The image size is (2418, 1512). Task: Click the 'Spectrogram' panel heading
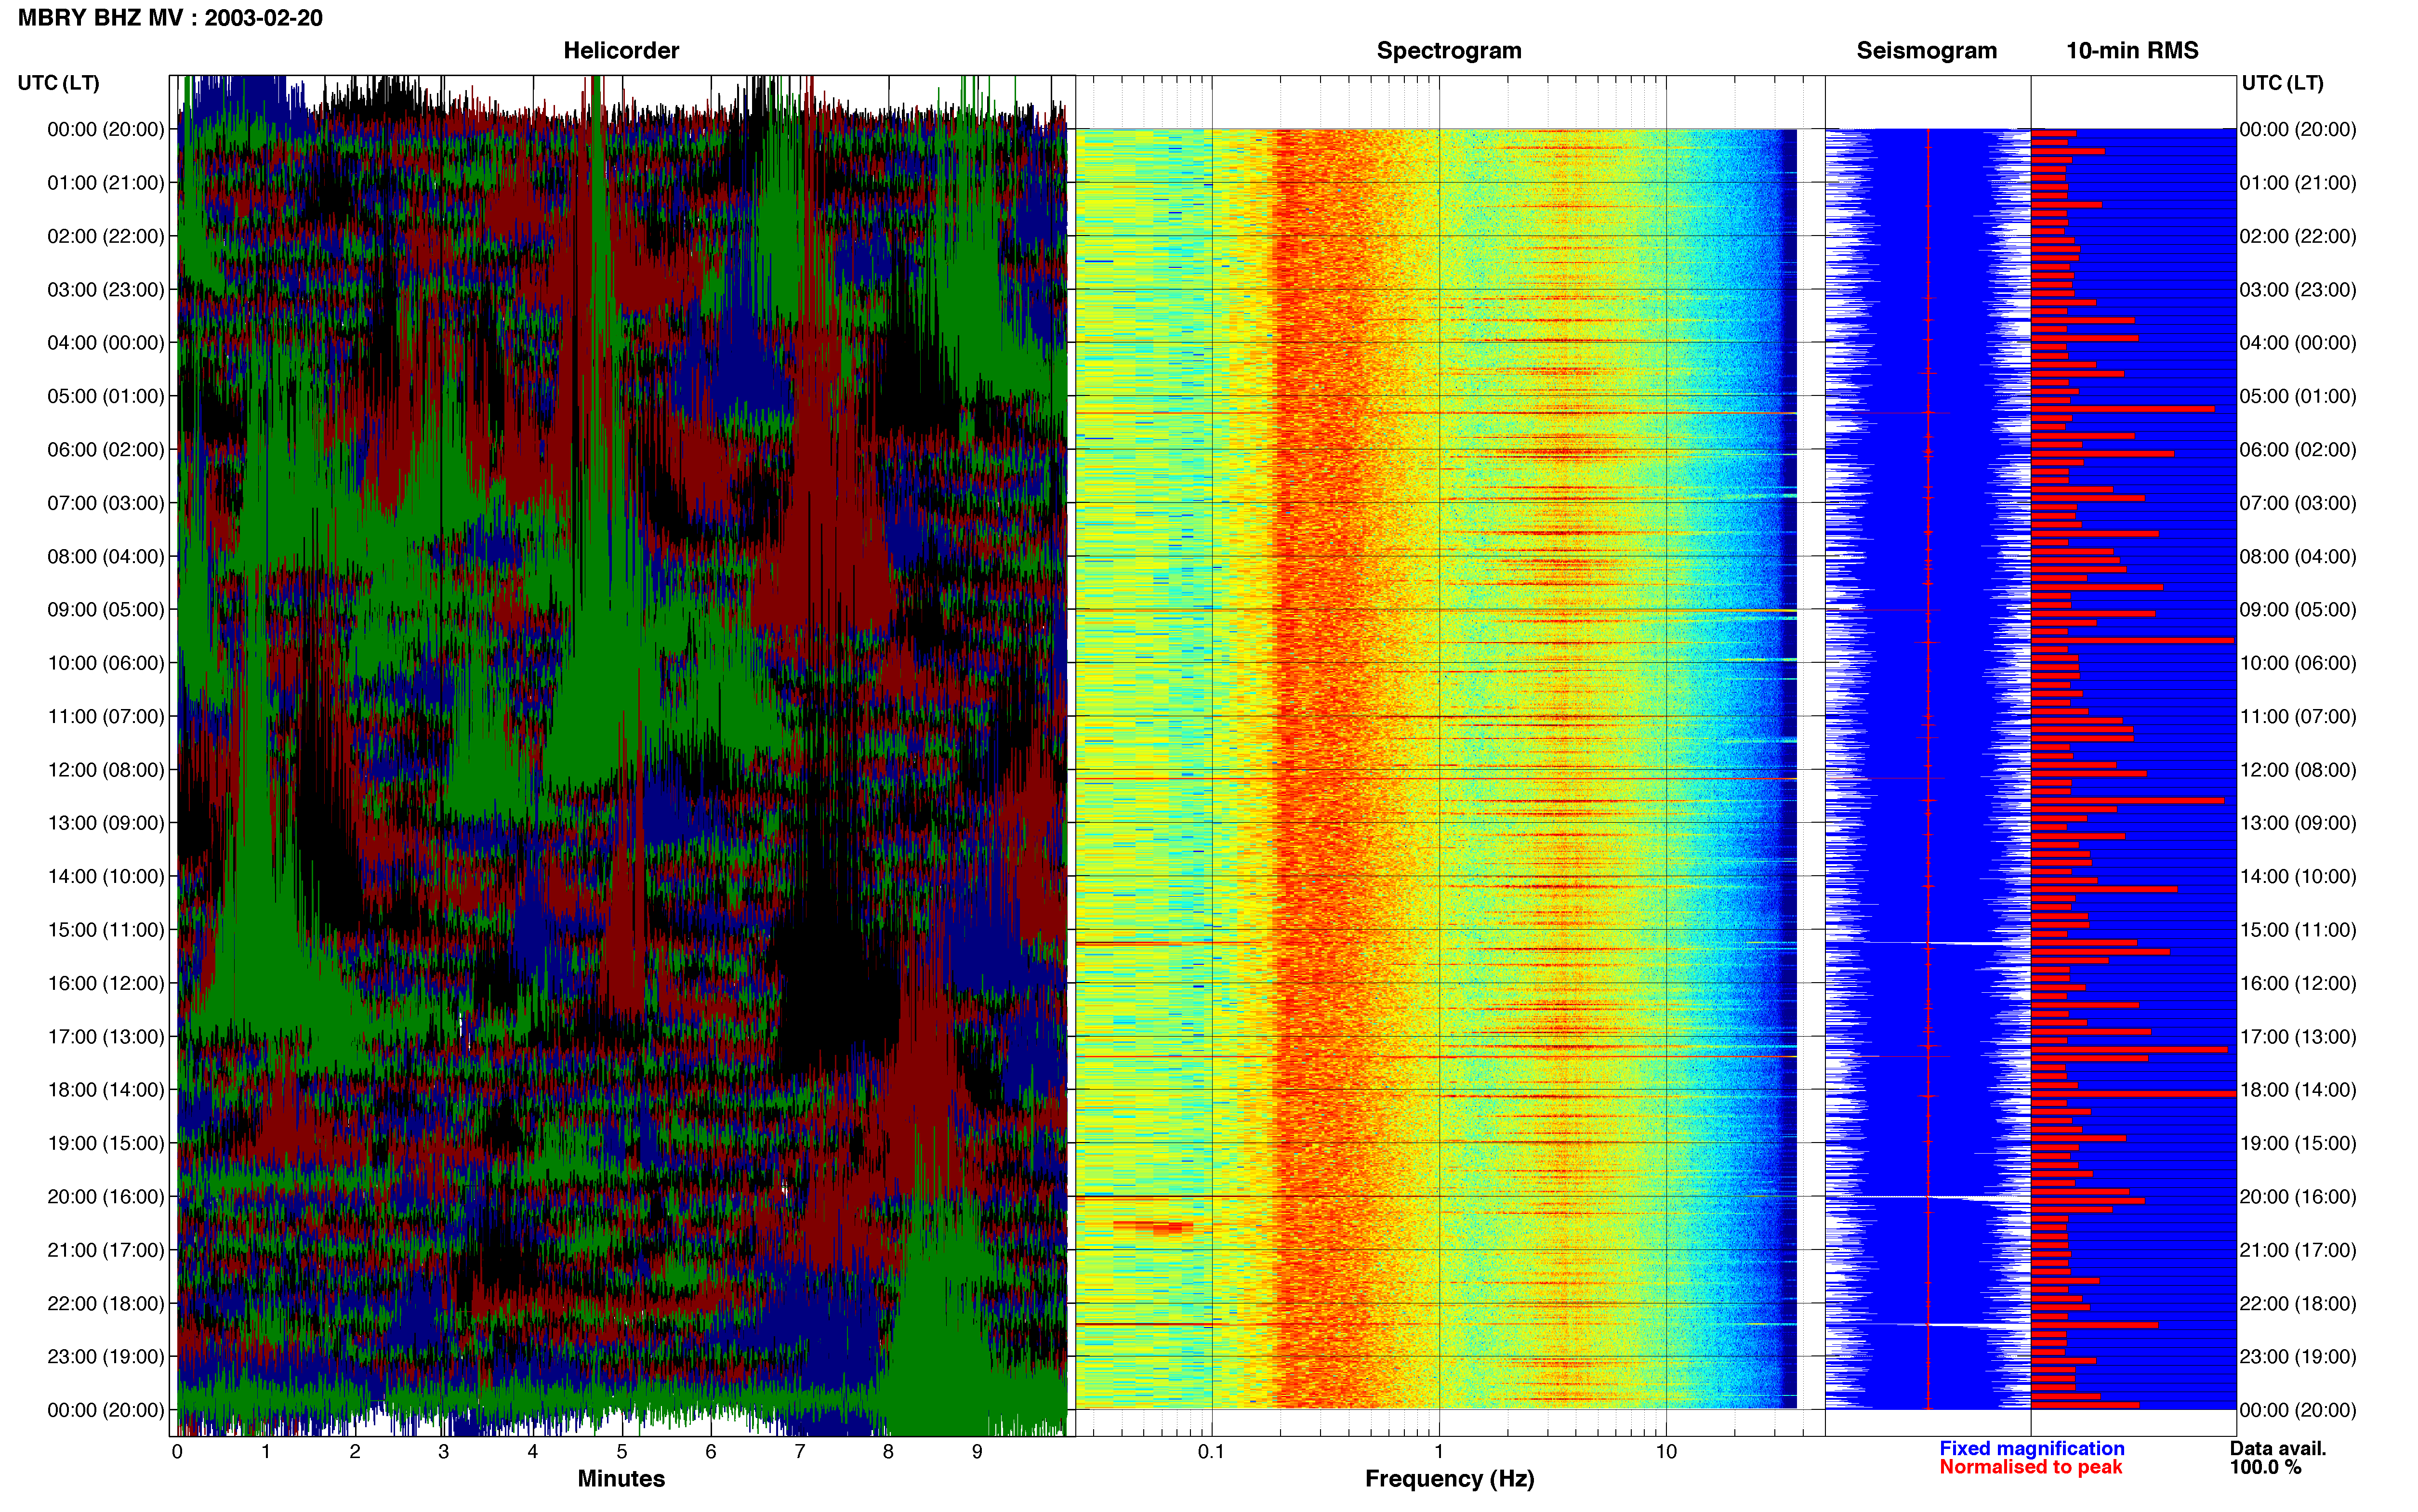point(1449,51)
